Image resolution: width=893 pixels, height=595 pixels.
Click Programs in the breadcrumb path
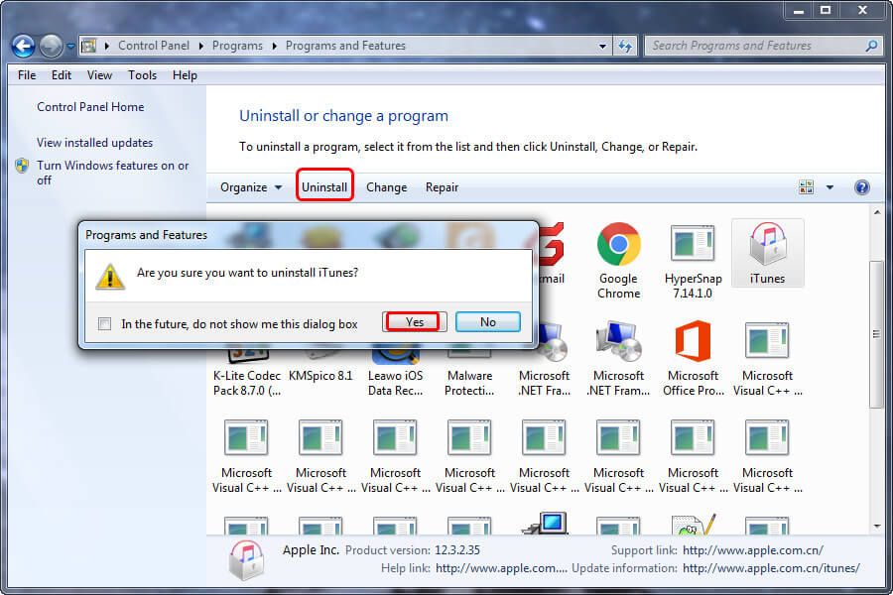237,46
